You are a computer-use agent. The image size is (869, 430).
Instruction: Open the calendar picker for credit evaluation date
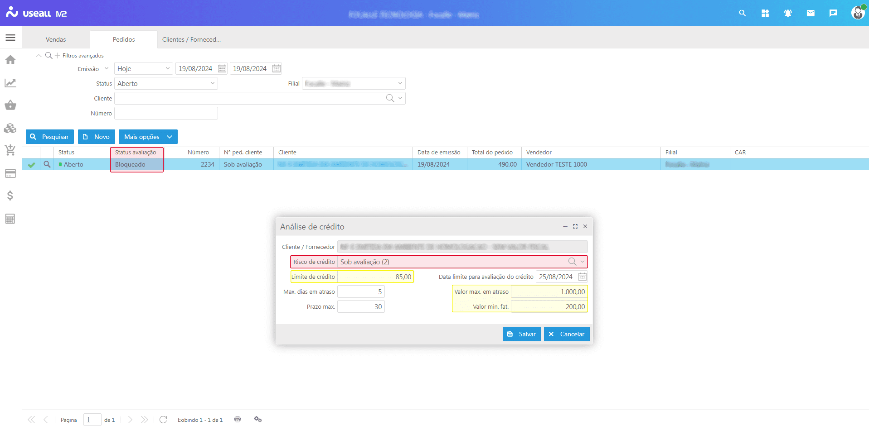[x=583, y=277]
